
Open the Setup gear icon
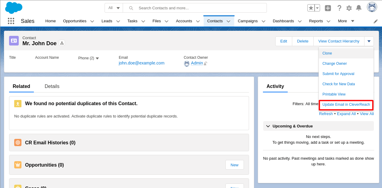pos(349,8)
